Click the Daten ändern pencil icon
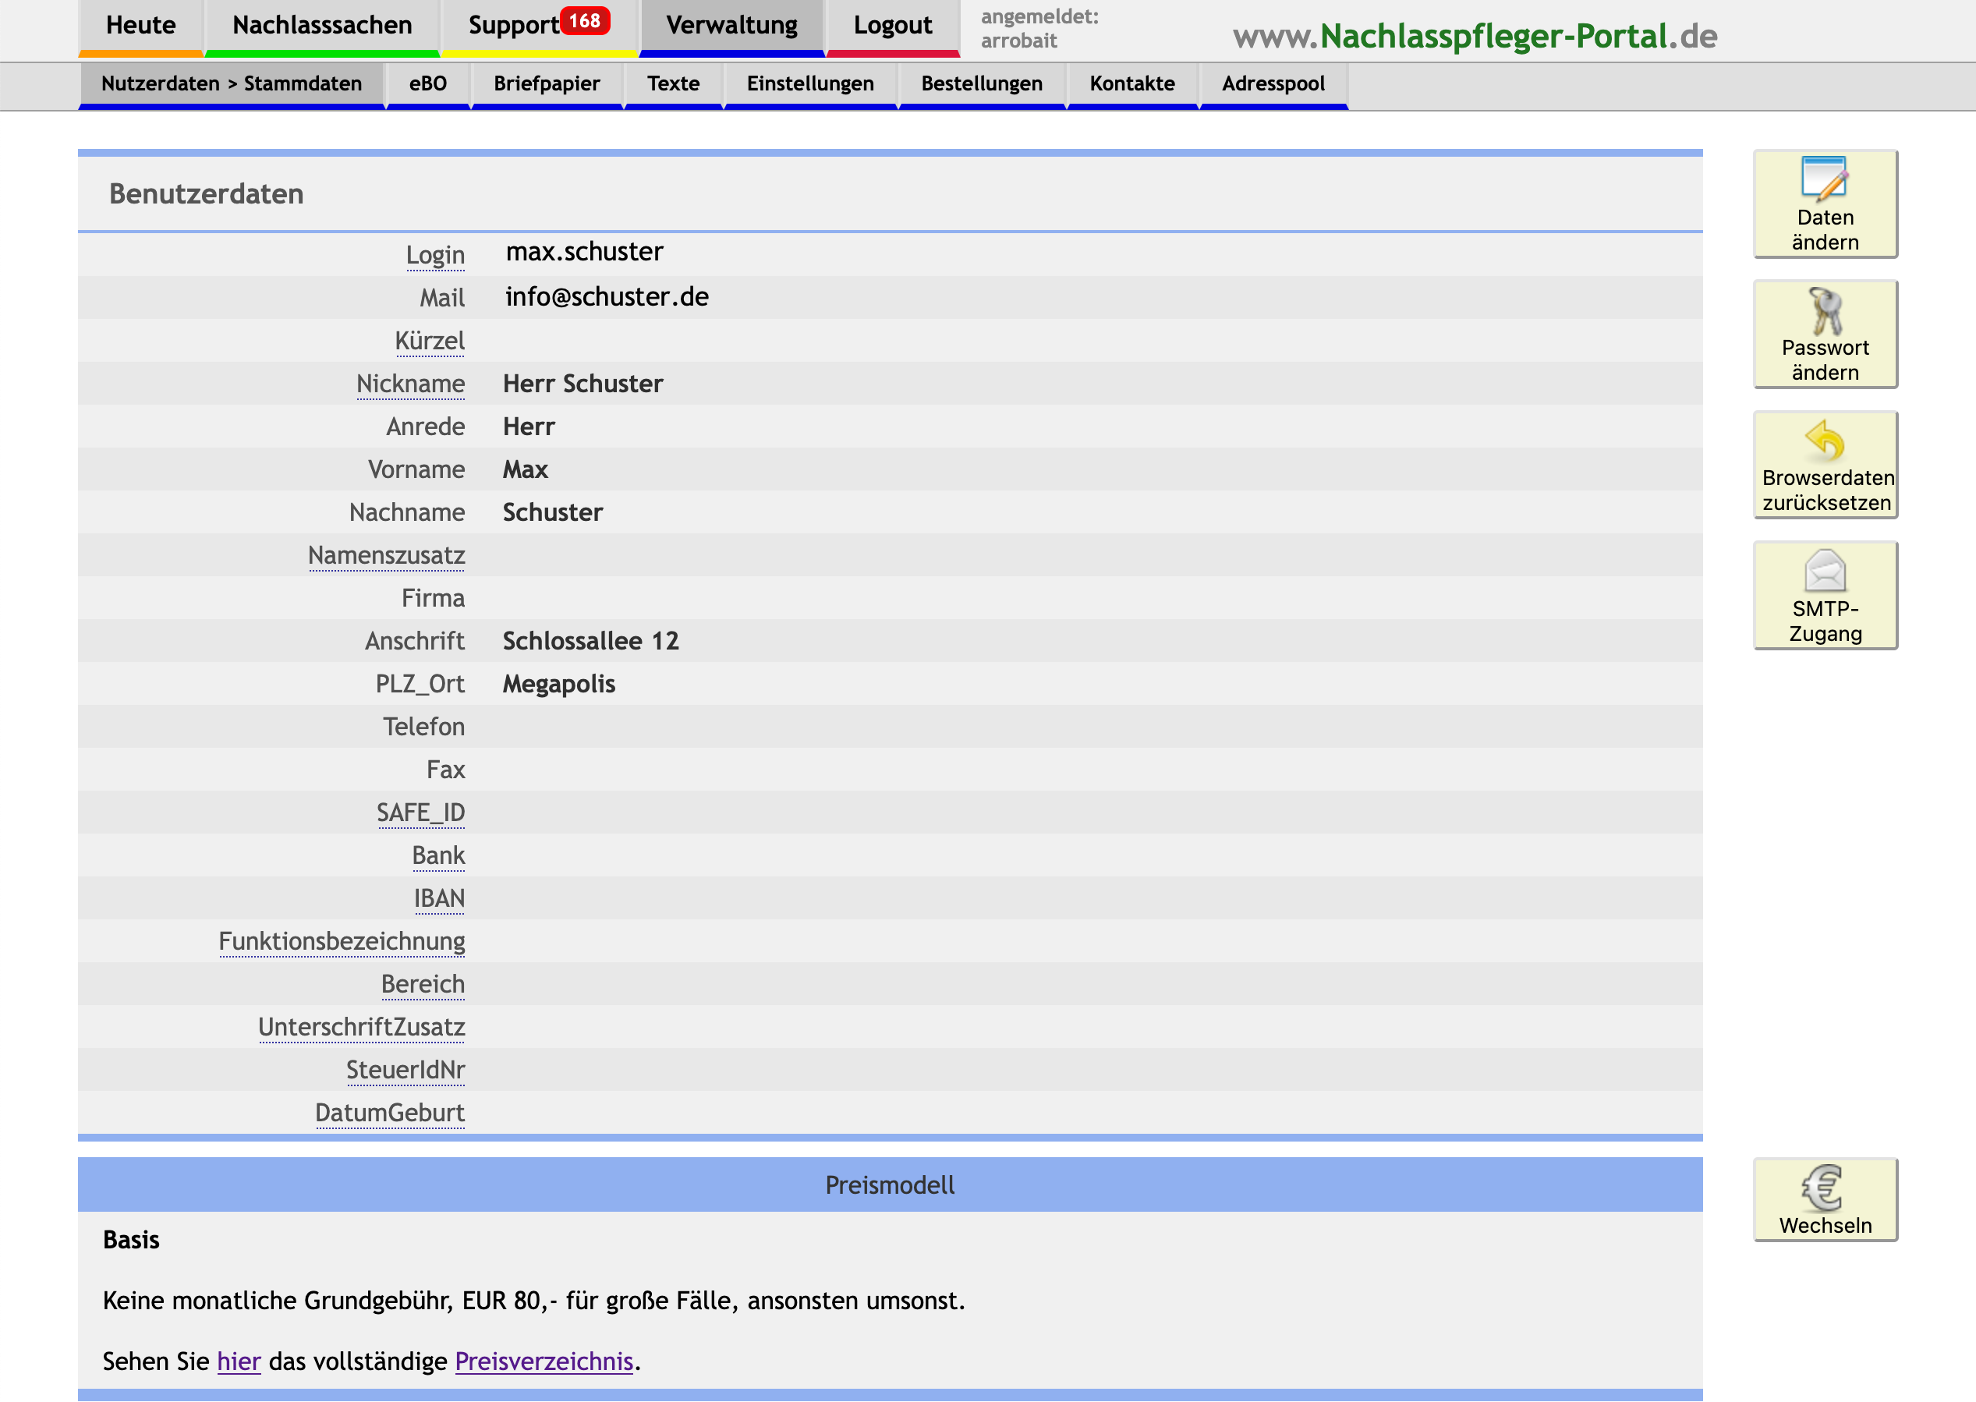 (x=1823, y=178)
